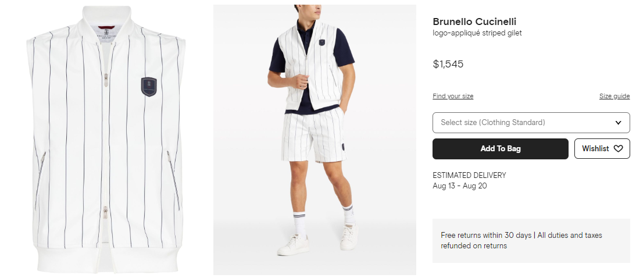The width and height of the screenshot is (636, 278).
Task: Open the Size guide link
Action: [x=614, y=96]
